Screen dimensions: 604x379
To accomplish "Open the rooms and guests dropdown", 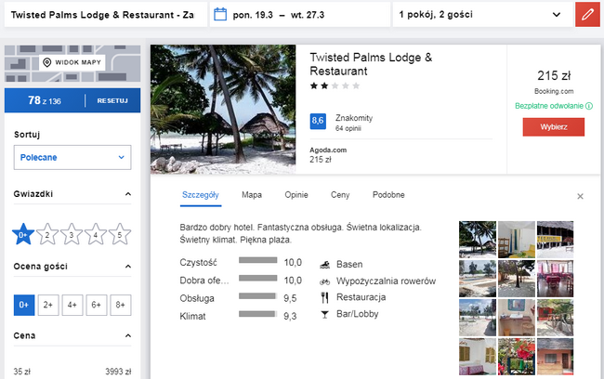I will [x=482, y=15].
